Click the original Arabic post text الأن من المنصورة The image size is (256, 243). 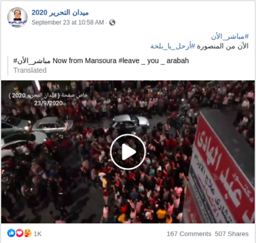pyautogui.click(x=223, y=46)
